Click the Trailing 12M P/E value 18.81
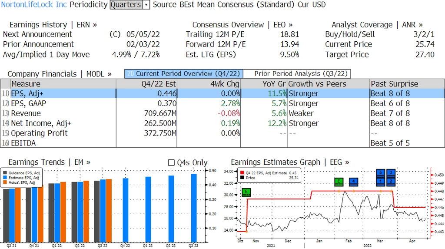Image resolution: width=445 pixels, height=249 pixels. pos(290,34)
